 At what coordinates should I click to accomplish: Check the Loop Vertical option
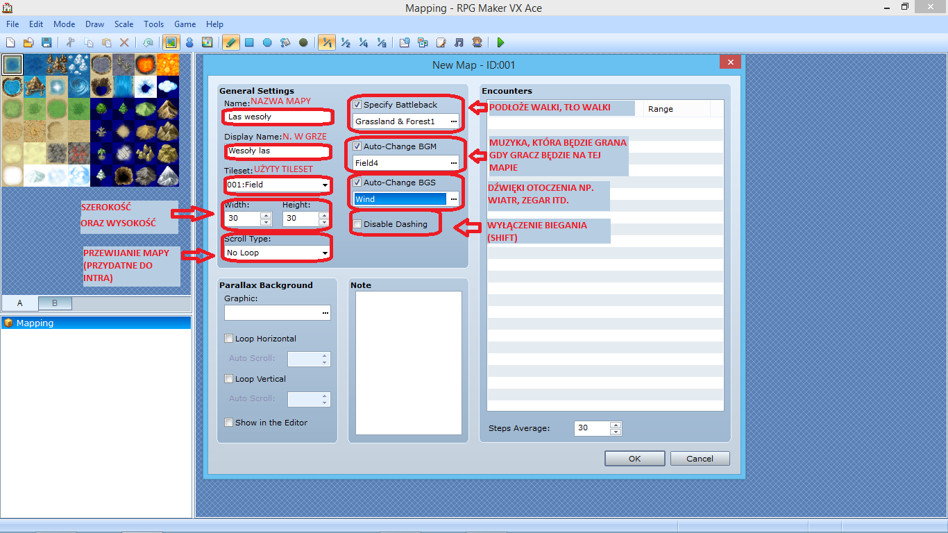tap(228, 379)
